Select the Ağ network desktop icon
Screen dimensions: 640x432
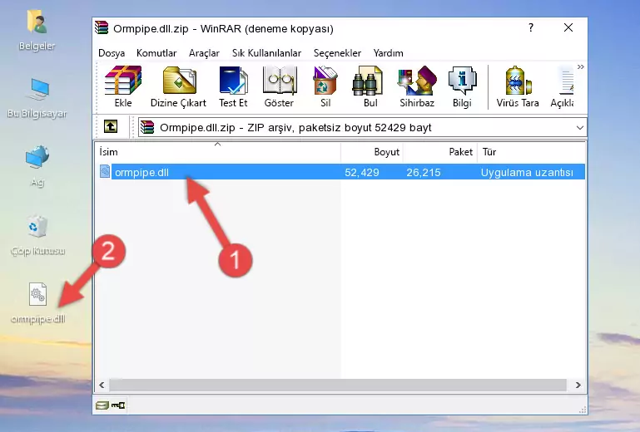37,166
